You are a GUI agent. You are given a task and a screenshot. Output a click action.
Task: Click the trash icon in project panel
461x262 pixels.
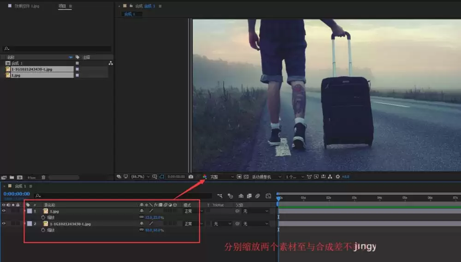[43, 177]
